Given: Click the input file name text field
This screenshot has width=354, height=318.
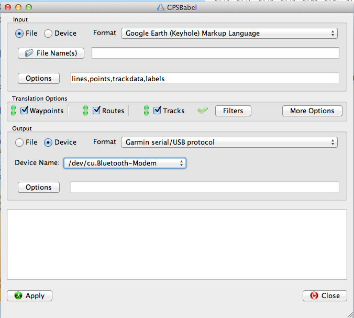Looking at the screenshot, I should [x=215, y=53].
